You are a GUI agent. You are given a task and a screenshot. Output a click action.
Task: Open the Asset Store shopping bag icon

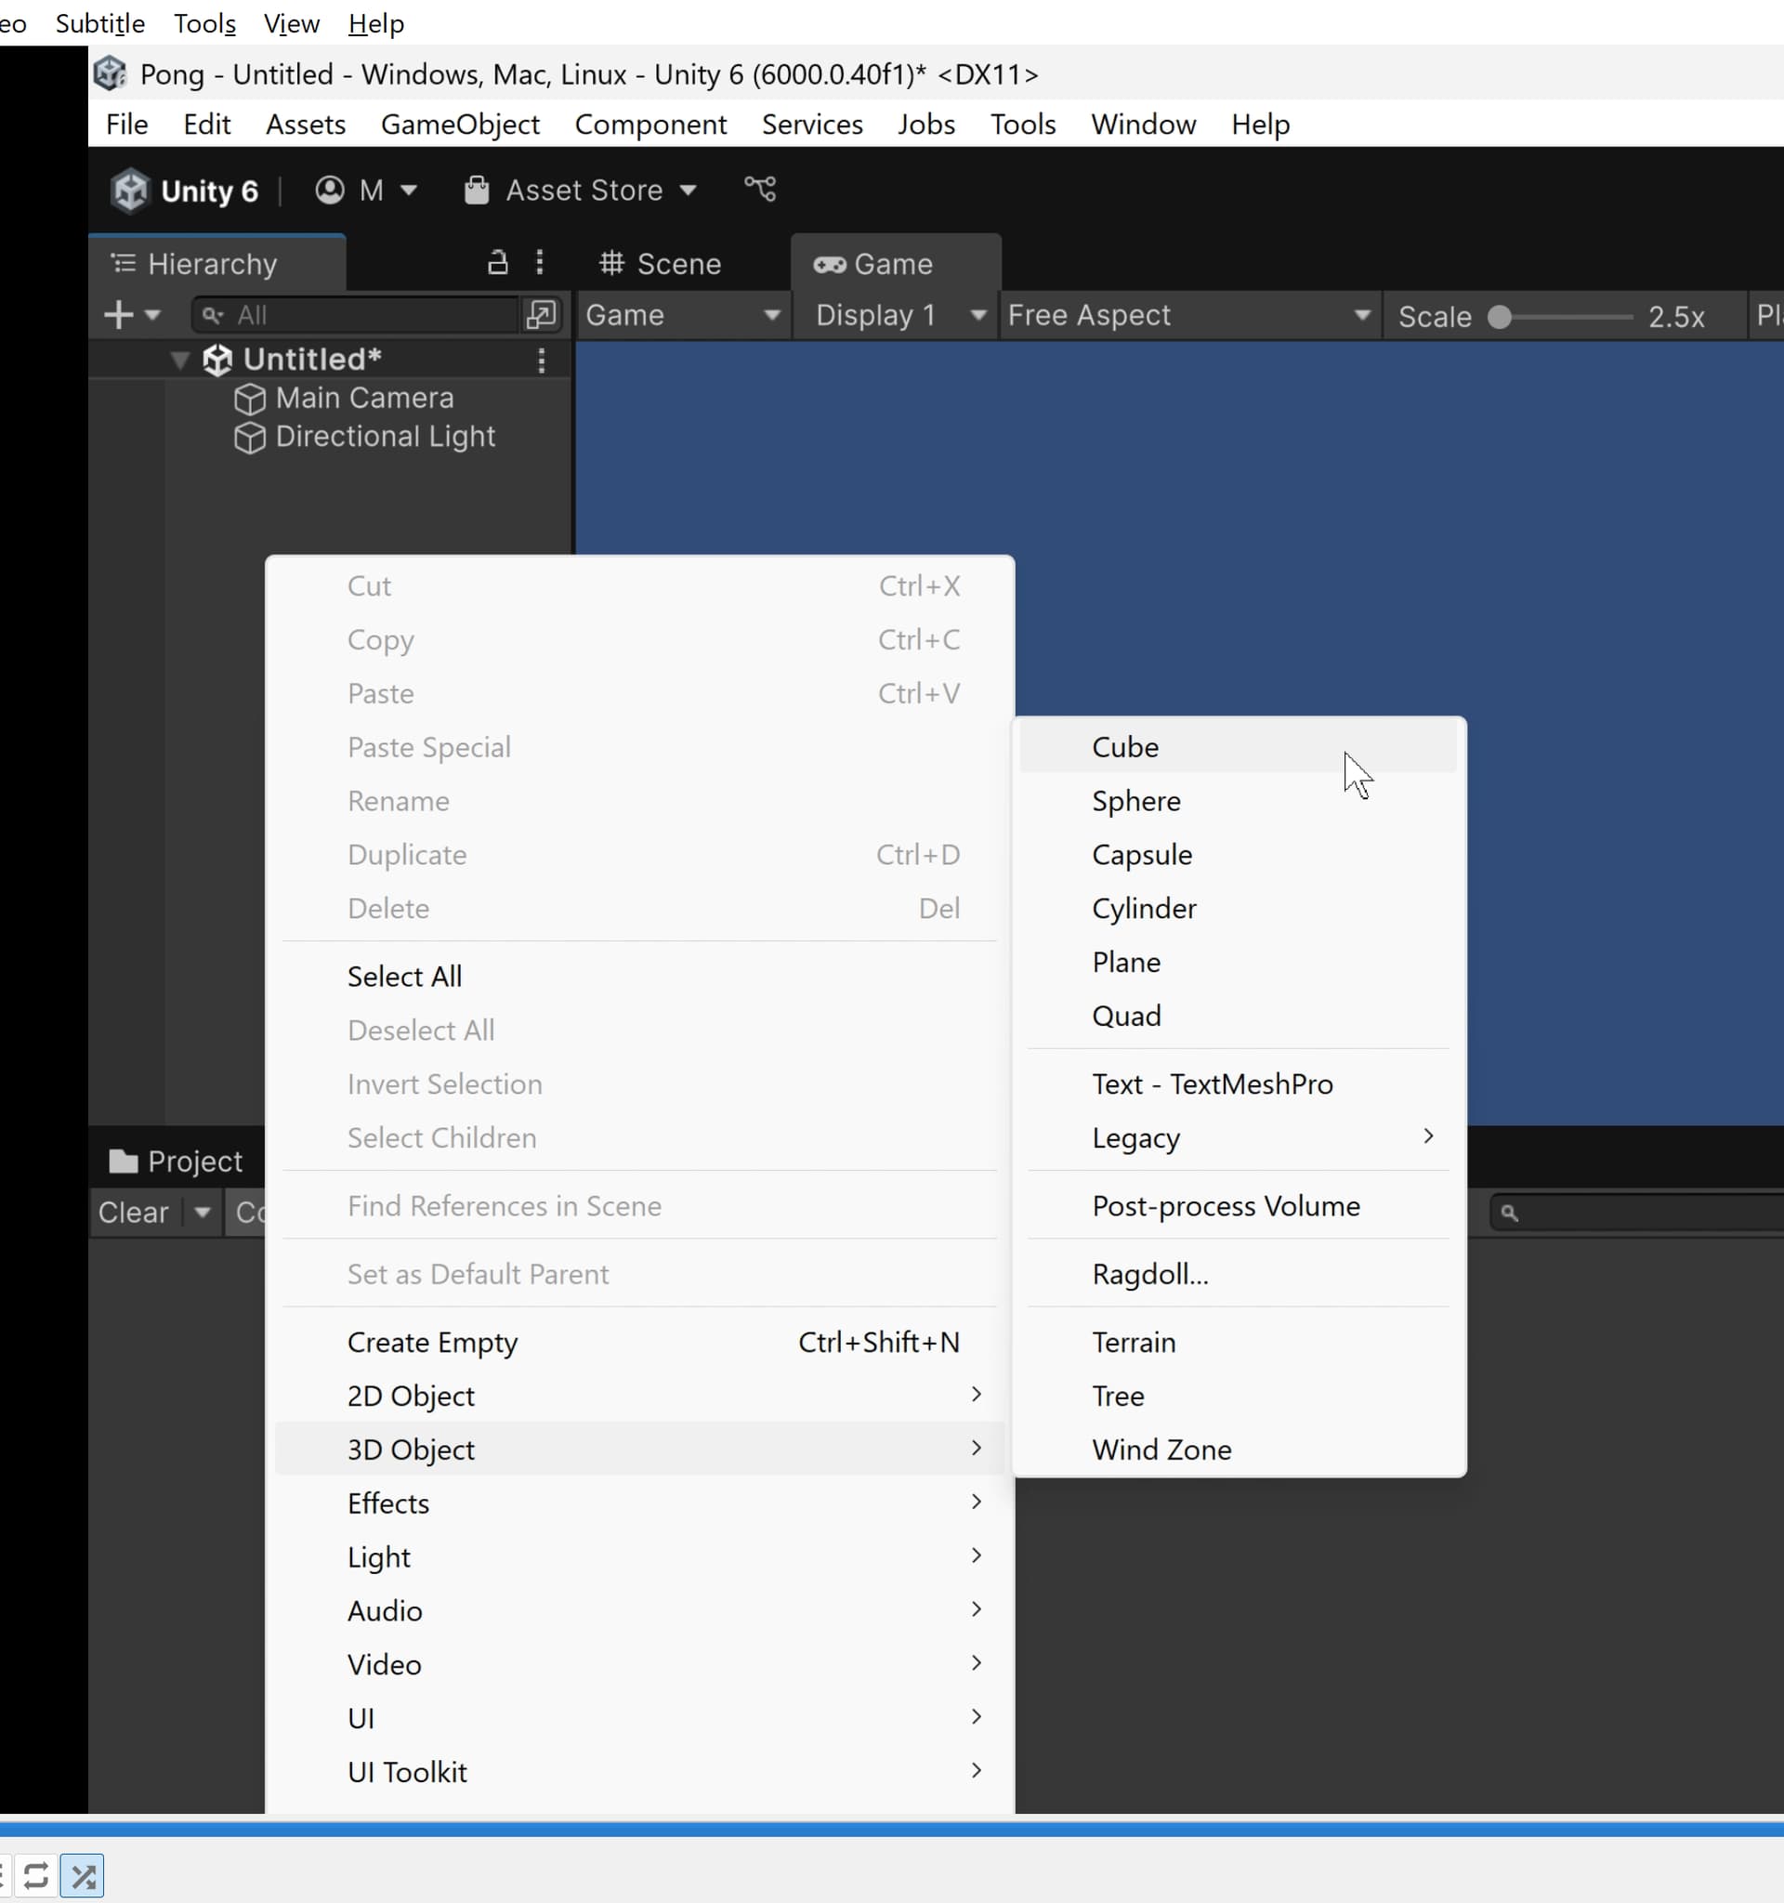point(477,190)
